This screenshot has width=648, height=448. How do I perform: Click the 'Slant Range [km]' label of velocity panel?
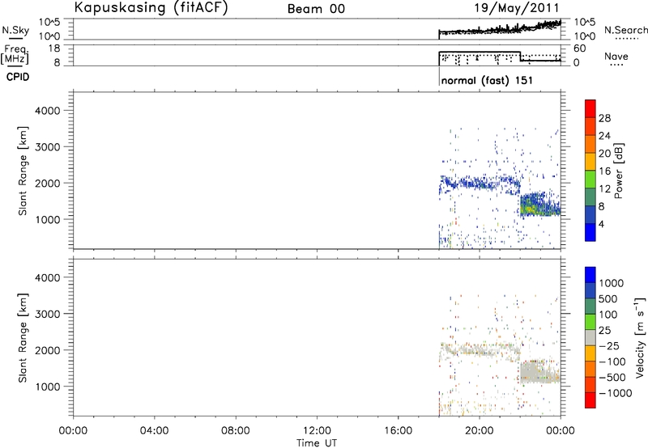23,338
